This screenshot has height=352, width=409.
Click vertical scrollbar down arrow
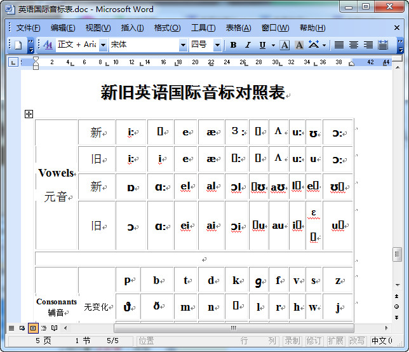click(398, 285)
